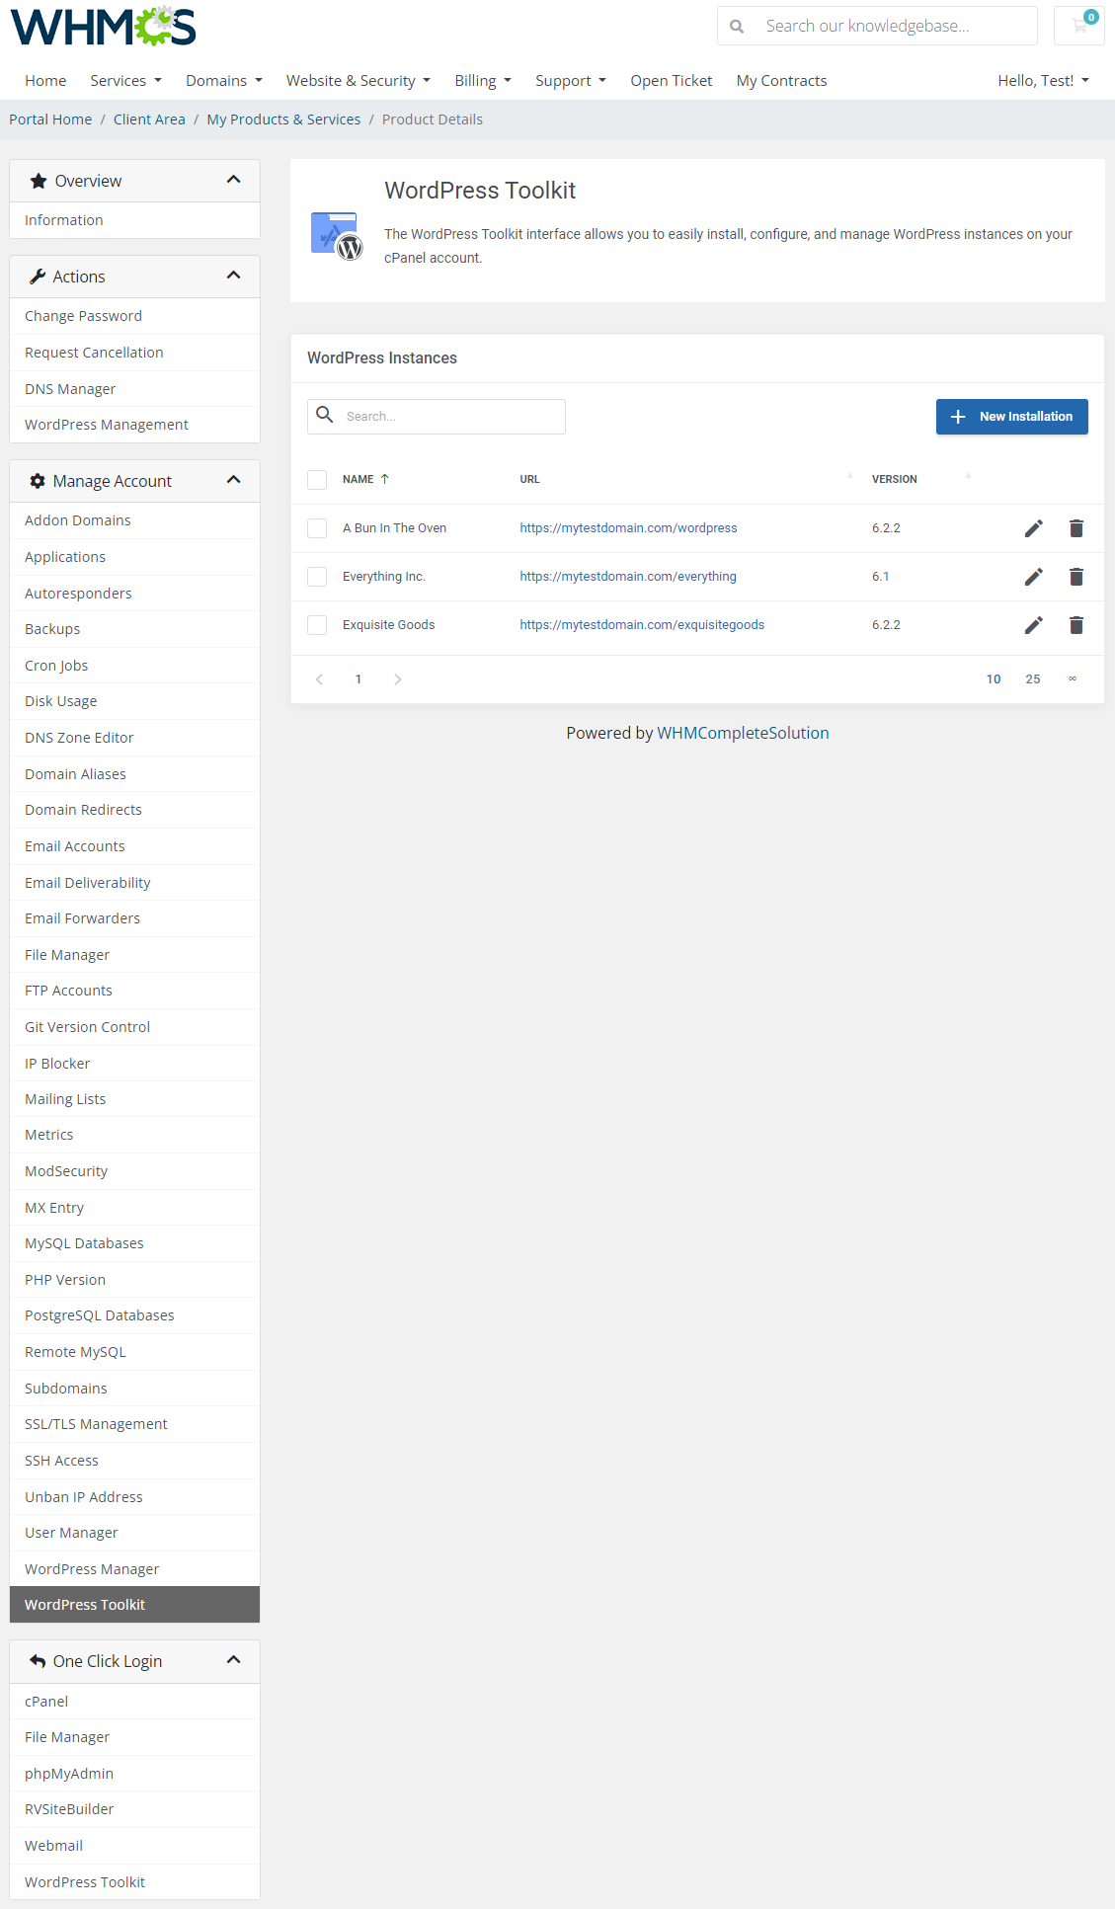The height and width of the screenshot is (1909, 1115).
Task: Open the shopping cart icon
Action: [1079, 26]
